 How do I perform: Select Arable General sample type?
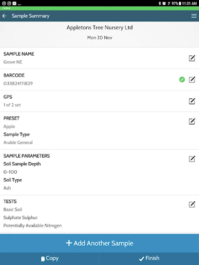[18, 143]
